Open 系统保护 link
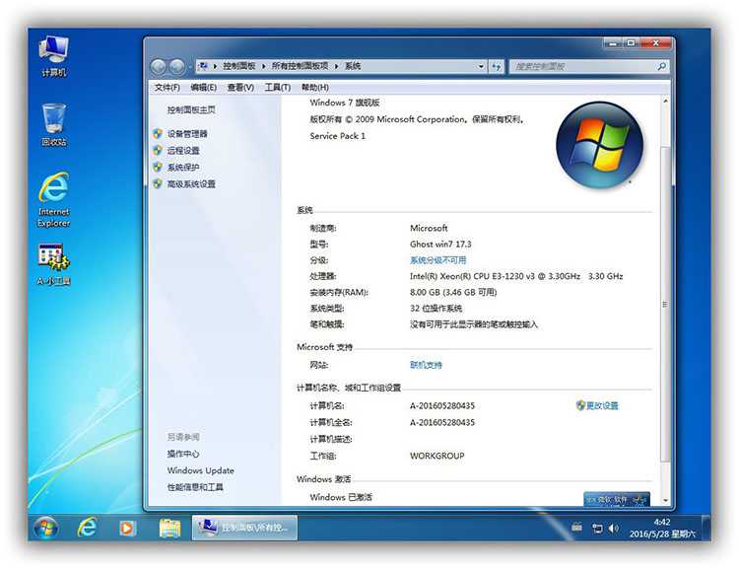Viewport: 739px width, 569px height. [183, 167]
